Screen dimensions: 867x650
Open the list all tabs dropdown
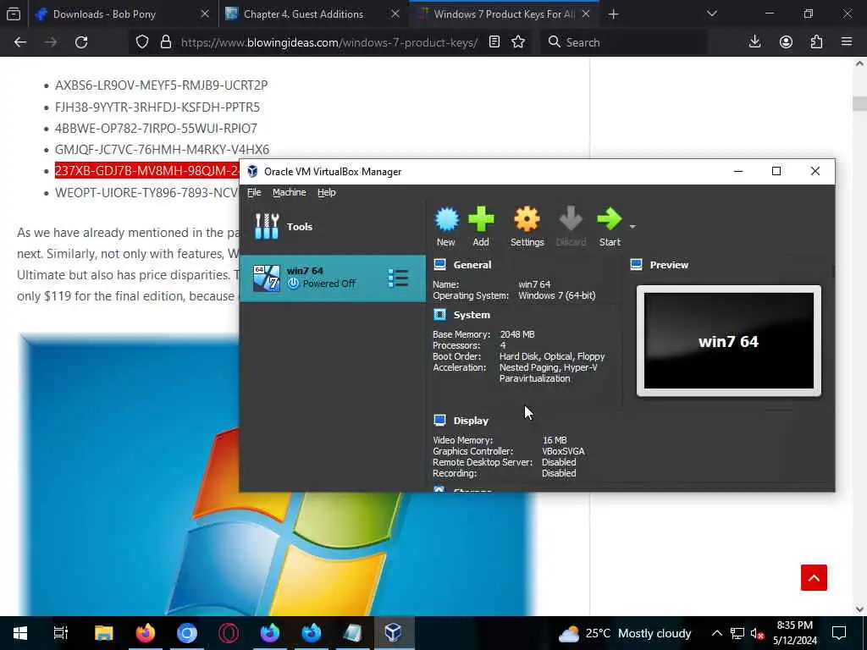coord(711,14)
